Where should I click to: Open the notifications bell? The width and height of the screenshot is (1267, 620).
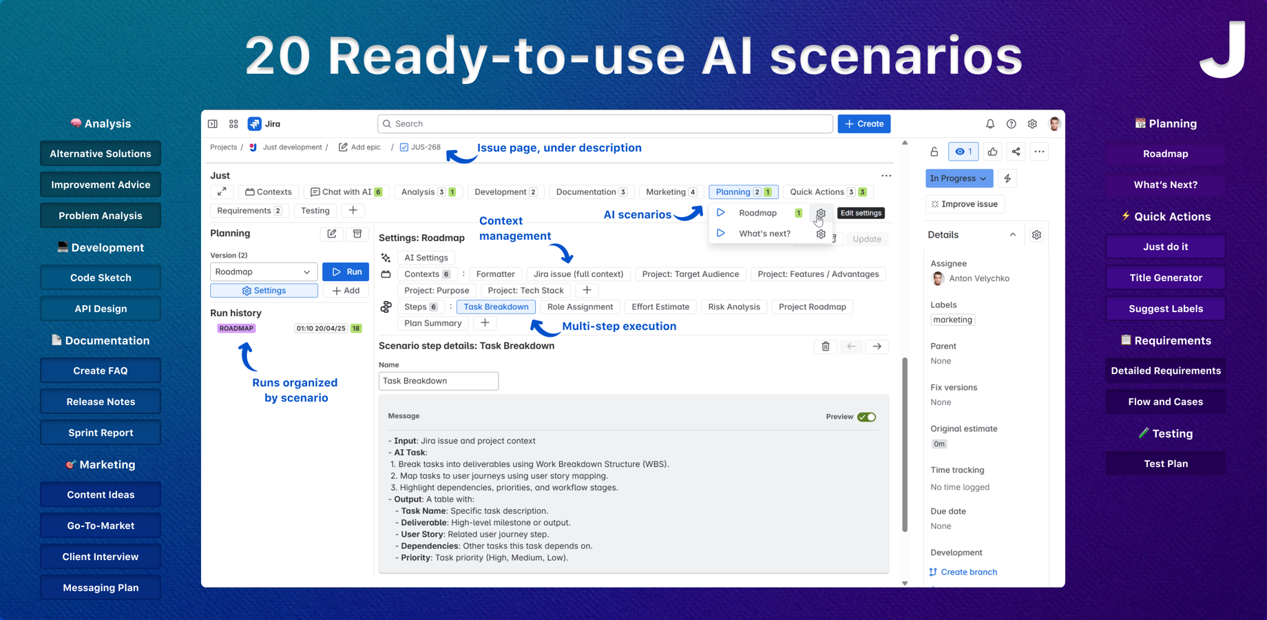coord(990,124)
